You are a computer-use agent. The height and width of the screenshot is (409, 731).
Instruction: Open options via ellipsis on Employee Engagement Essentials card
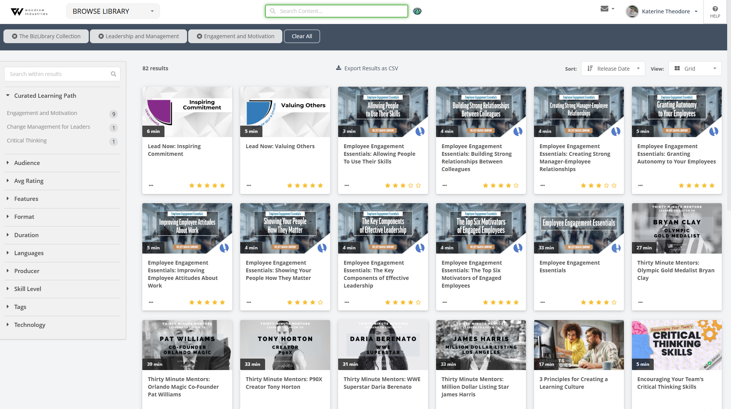(x=542, y=302)
